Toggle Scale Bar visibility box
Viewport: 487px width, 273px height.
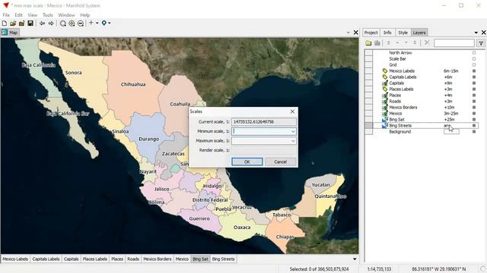coord(474,59)
